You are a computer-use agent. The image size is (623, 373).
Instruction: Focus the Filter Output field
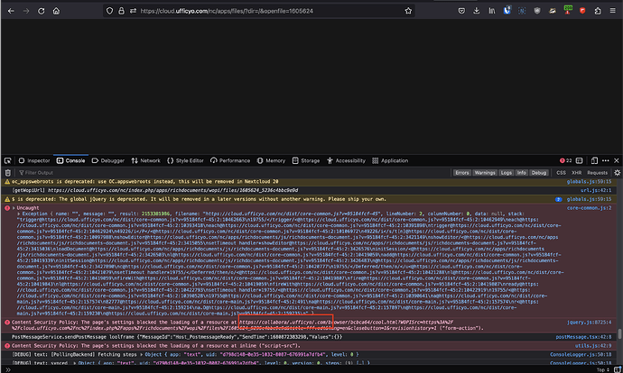pos(235,173)
